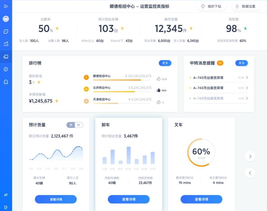Toggle the sidebar with the hamburger icon

6,6
